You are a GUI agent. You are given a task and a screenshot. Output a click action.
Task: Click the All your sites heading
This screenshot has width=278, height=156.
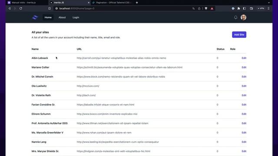pyautogui.click(x=40, y=32)
